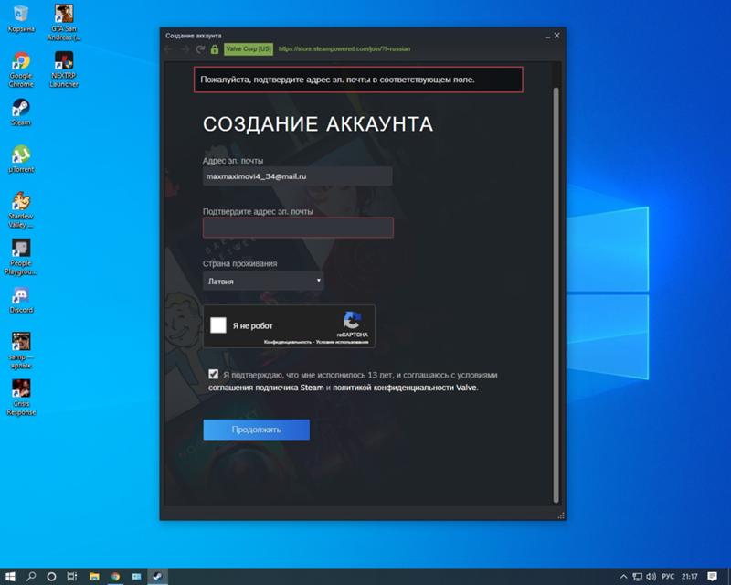The width and height of the screenshot is (731, 585).
Task: Click the store.steampowered.com URL text
Action: 344,48
